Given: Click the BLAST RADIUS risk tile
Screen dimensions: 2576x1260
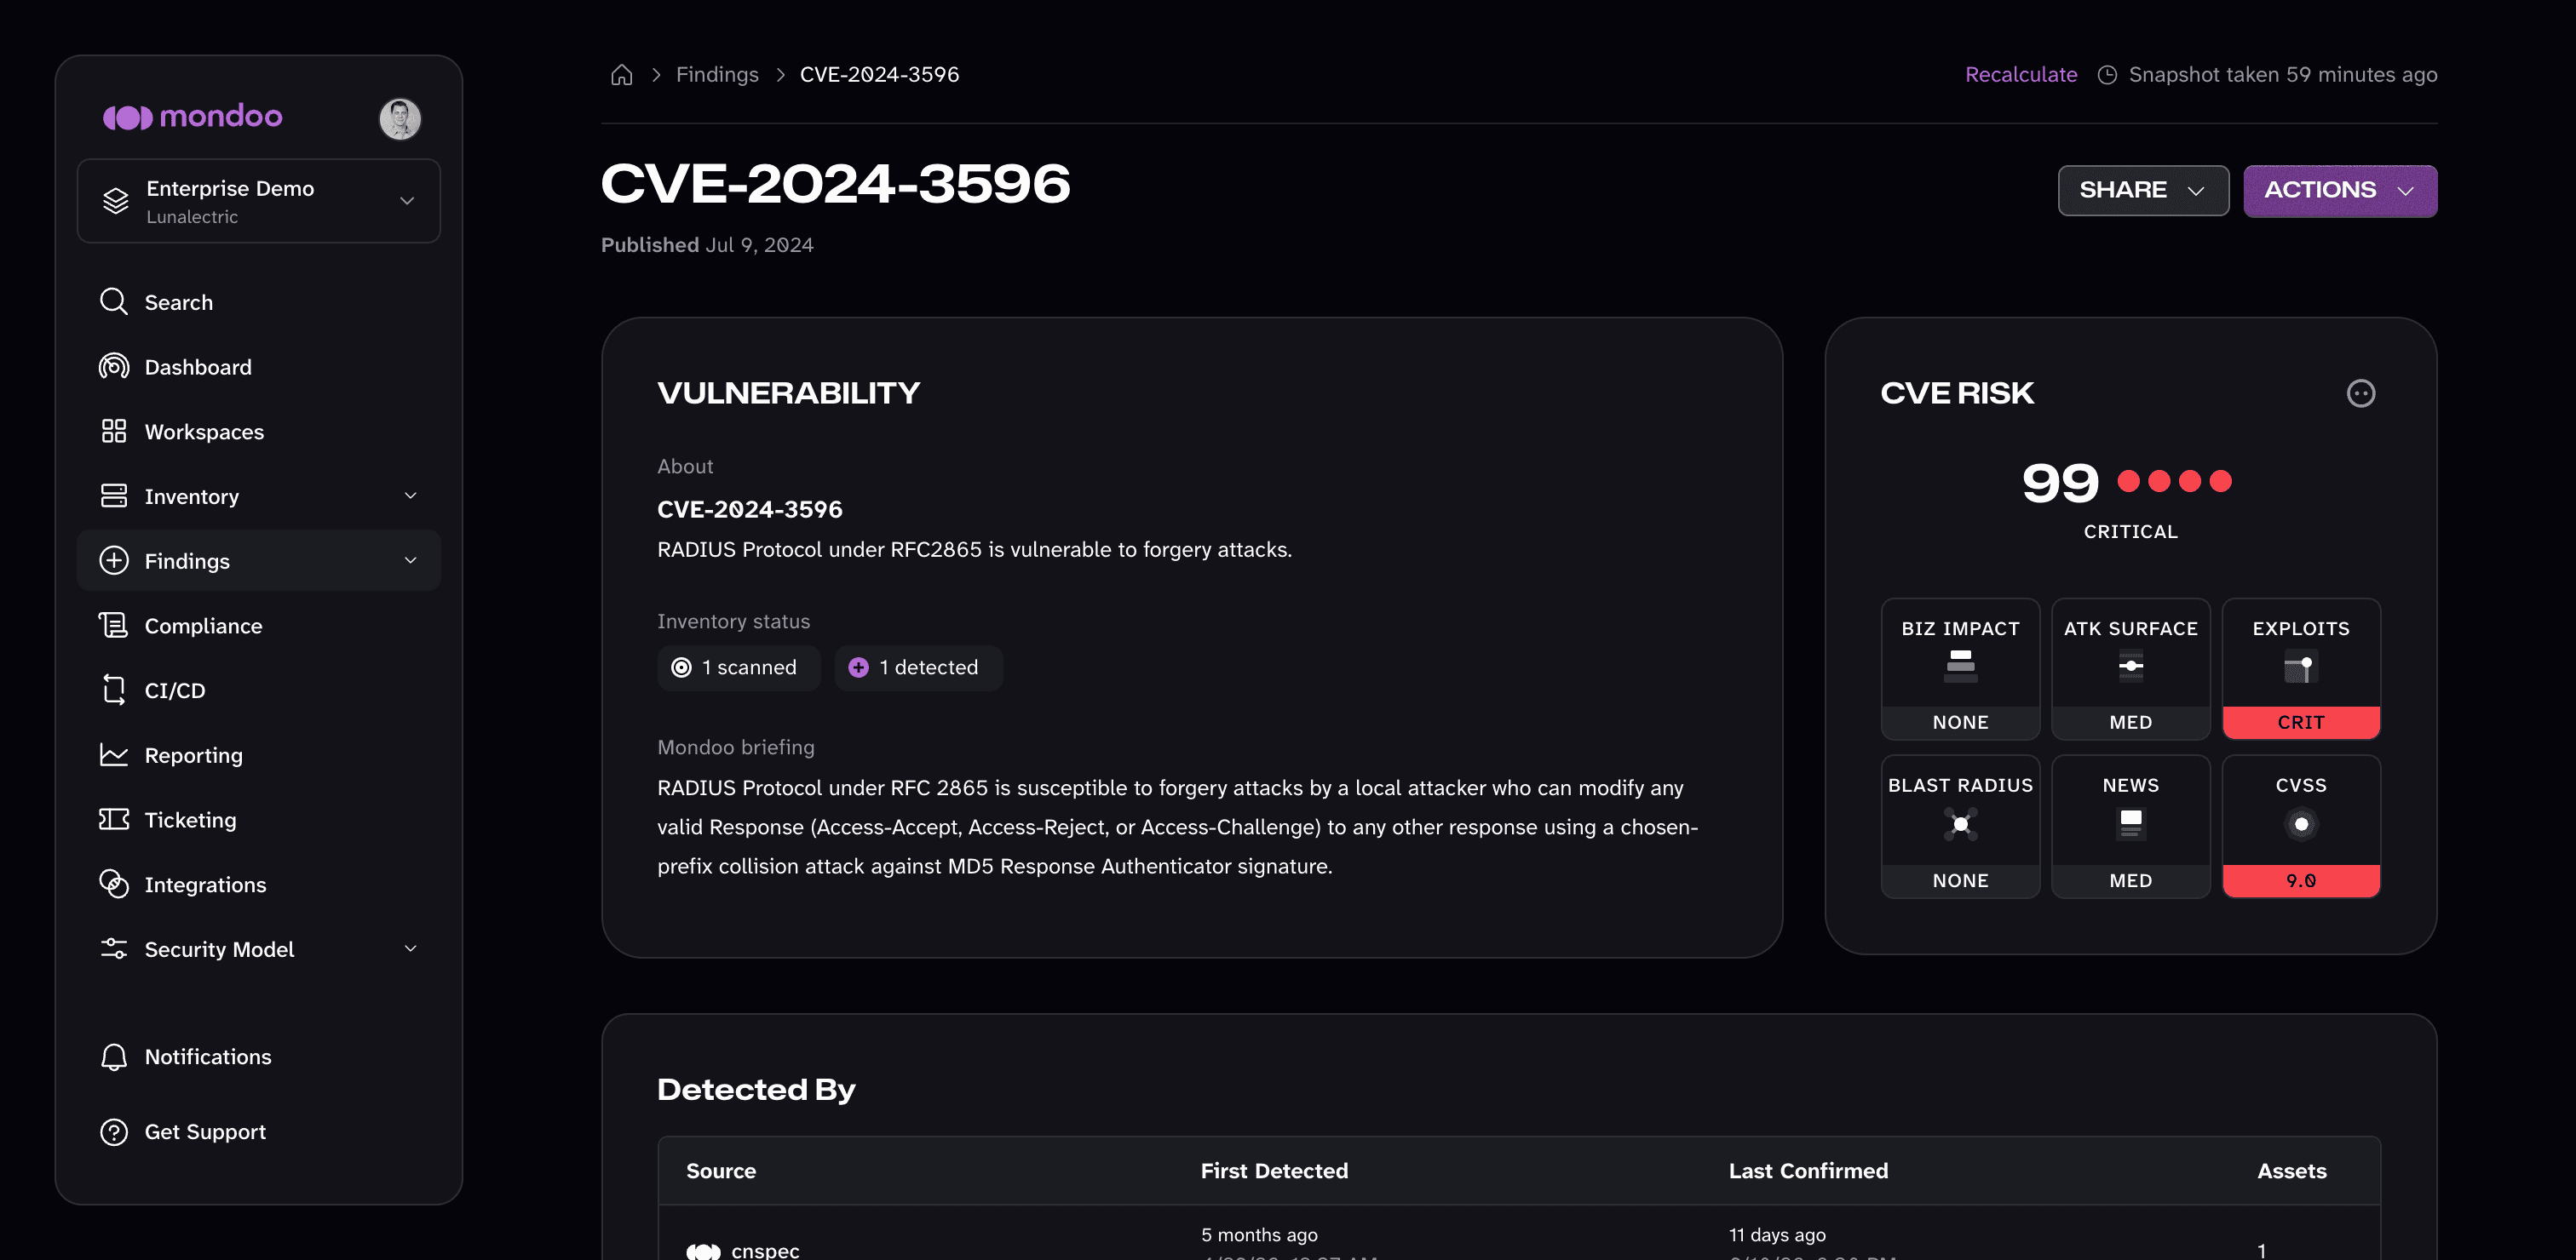Looking at the screenshot, I should coord(1960,827).
